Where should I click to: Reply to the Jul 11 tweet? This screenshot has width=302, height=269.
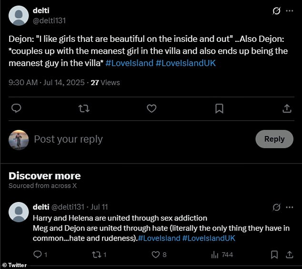coord(38,255)
